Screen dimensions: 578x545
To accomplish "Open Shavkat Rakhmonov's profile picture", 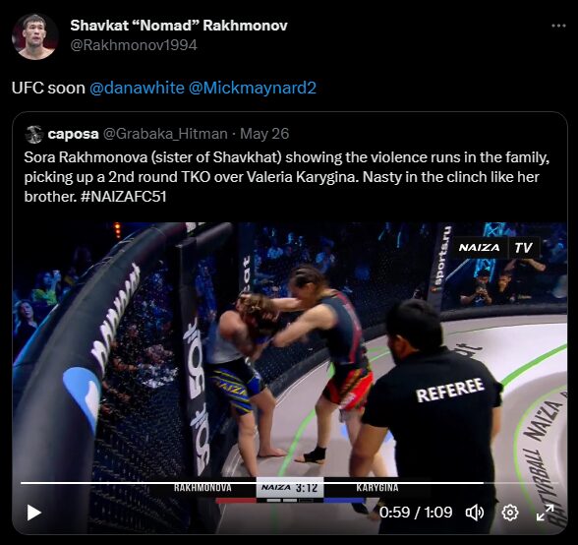I will (x=35, y=36).
